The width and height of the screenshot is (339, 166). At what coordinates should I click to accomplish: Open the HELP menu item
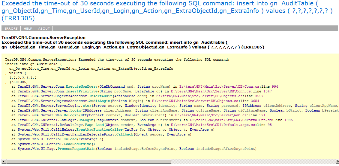[x=28, y=28]
